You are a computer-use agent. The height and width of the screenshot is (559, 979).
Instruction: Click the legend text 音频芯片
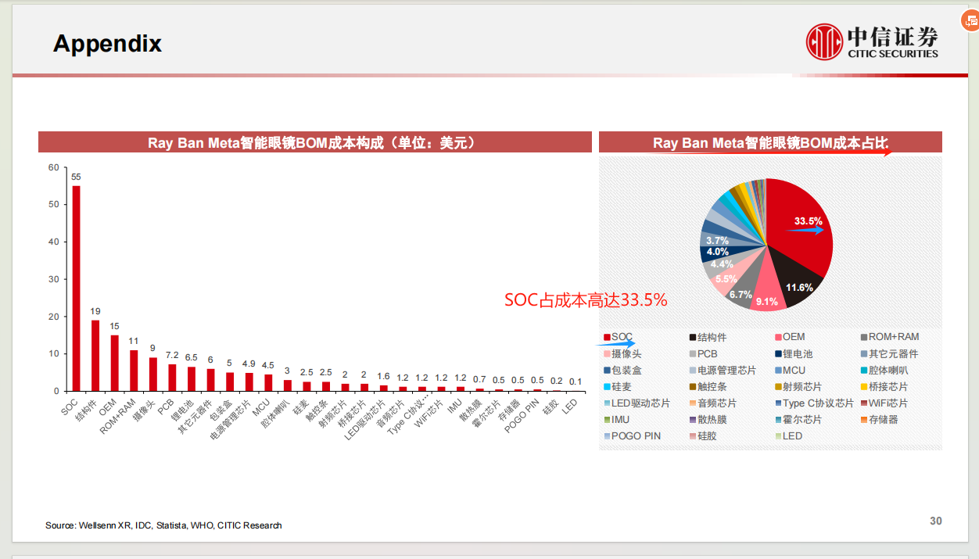[717, 403]
